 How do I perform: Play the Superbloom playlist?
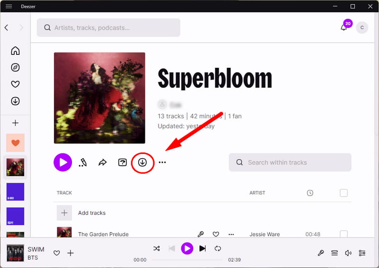click(x=63, y=162)
